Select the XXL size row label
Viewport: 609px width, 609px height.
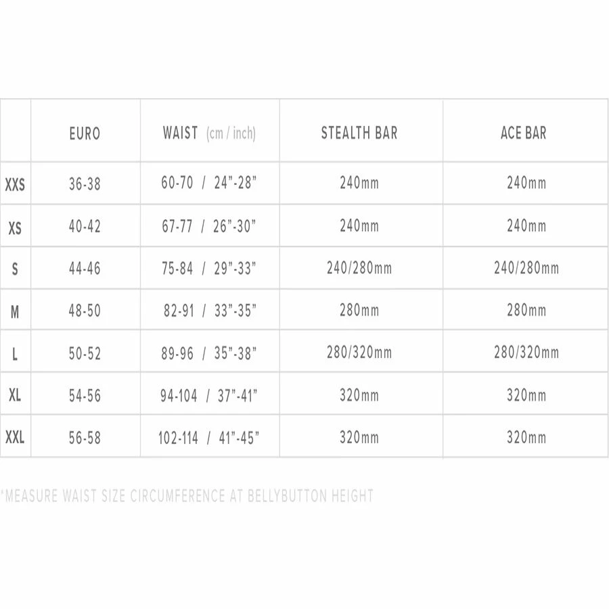[x=15, y=438]
